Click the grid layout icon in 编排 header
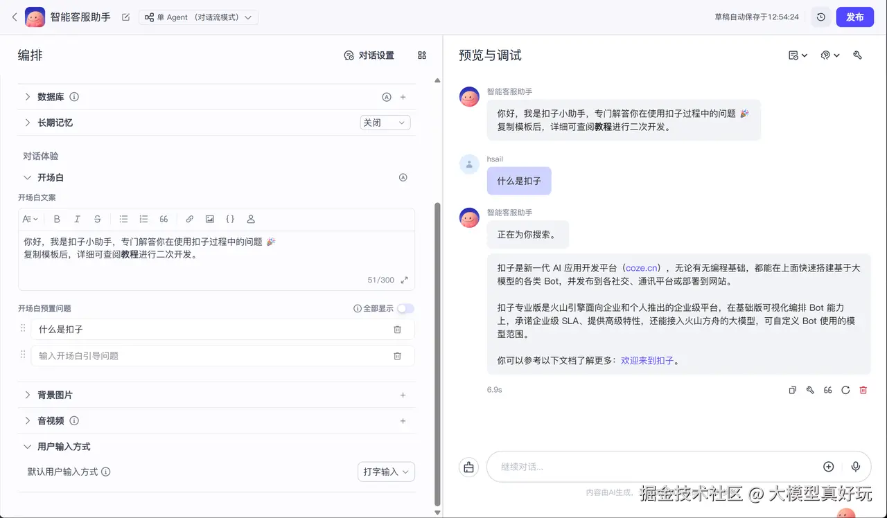 pos(422,55)
